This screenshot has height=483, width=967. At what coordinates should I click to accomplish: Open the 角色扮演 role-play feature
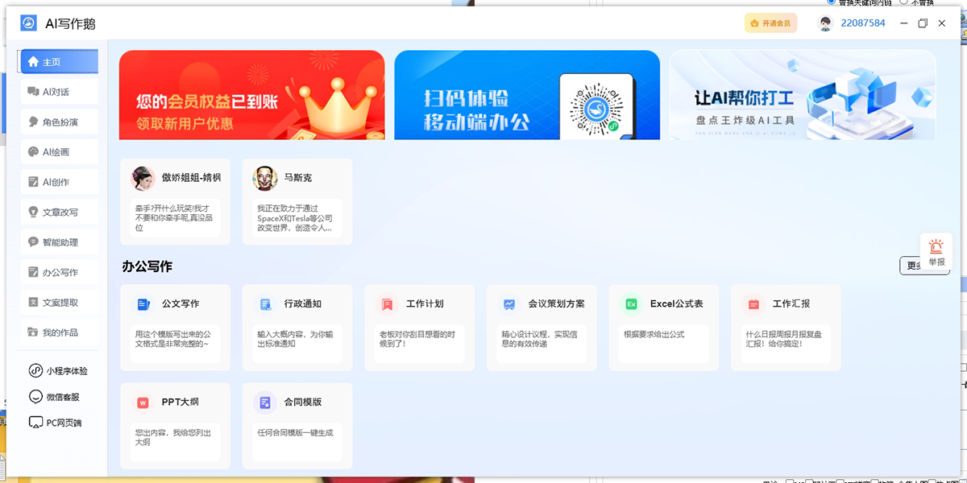59,122
